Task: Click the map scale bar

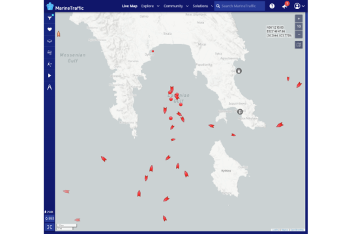Action: (x=66, y=227)
